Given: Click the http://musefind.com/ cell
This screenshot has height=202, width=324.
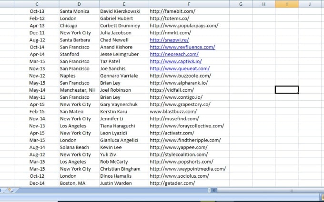Looking at the screenshot, I should click(x=189, y=119).
